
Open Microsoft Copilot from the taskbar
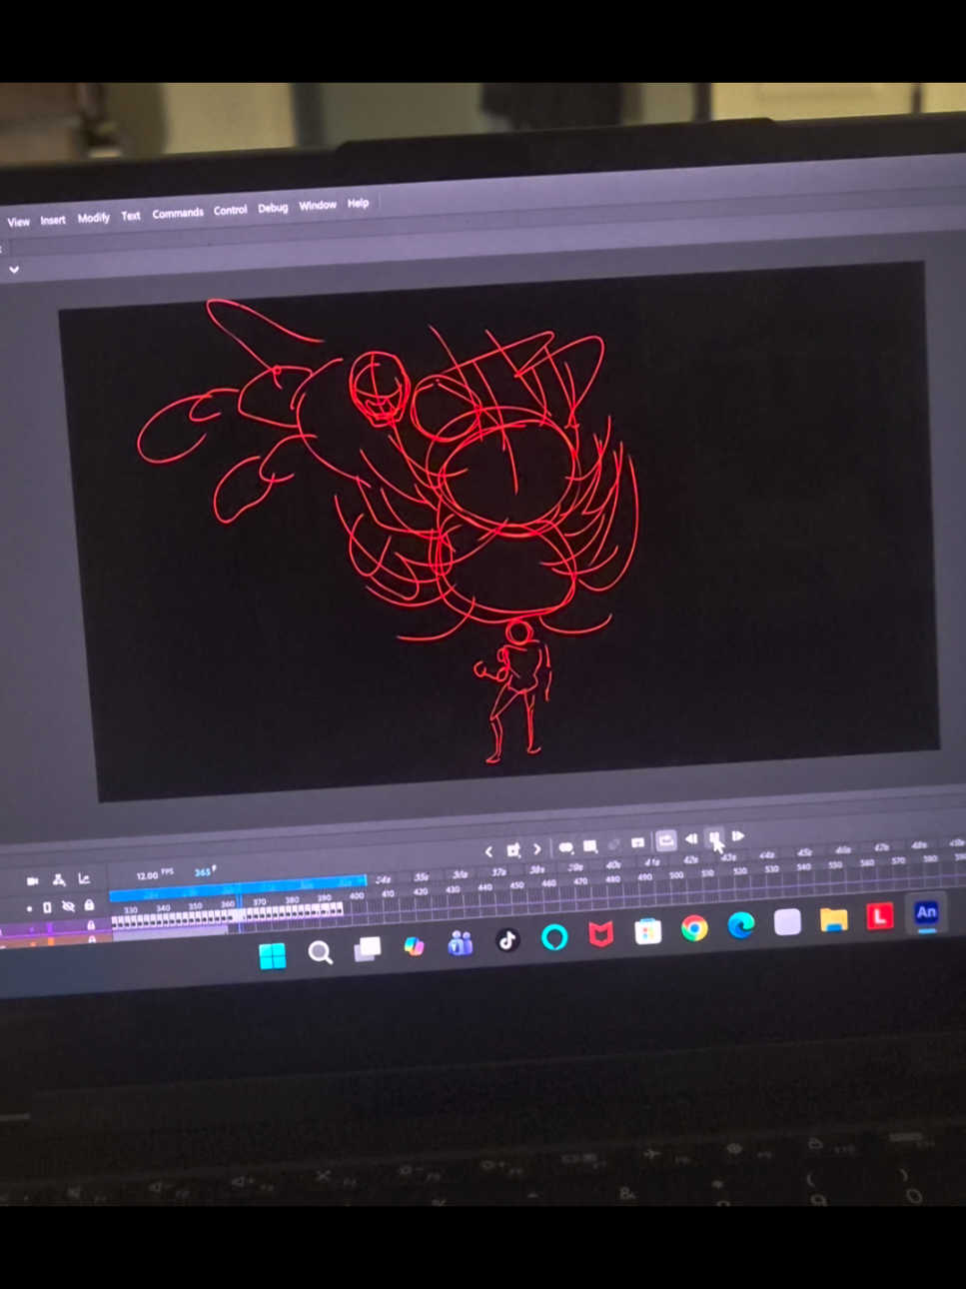coord(414,946)
